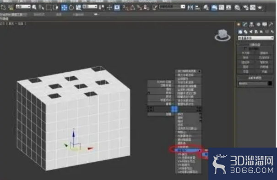Open the Curve Editor from the toolbar
277x180 pixels.
tap(221, 7)
